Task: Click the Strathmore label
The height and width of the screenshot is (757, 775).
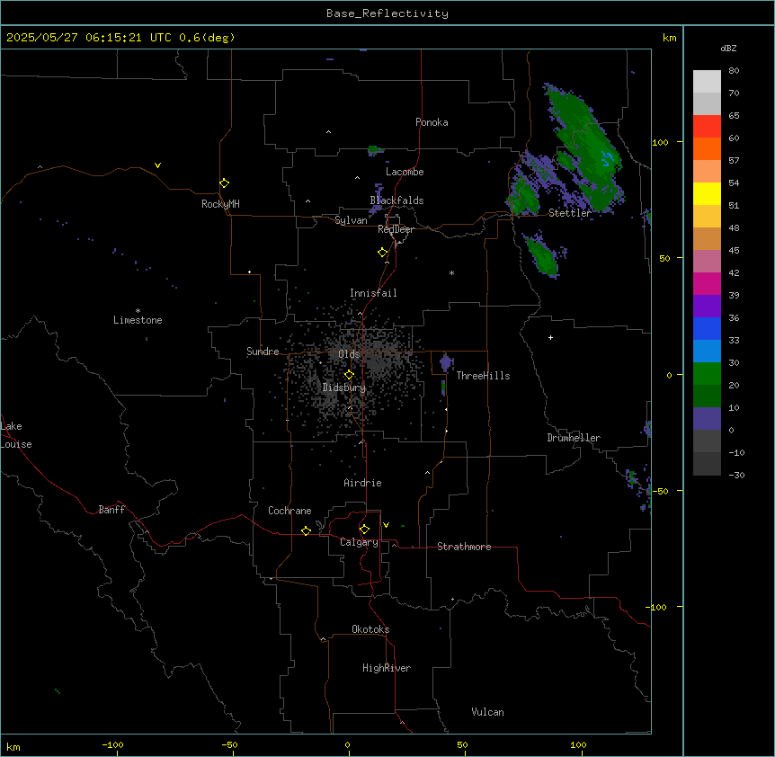Action: [464, 547]
